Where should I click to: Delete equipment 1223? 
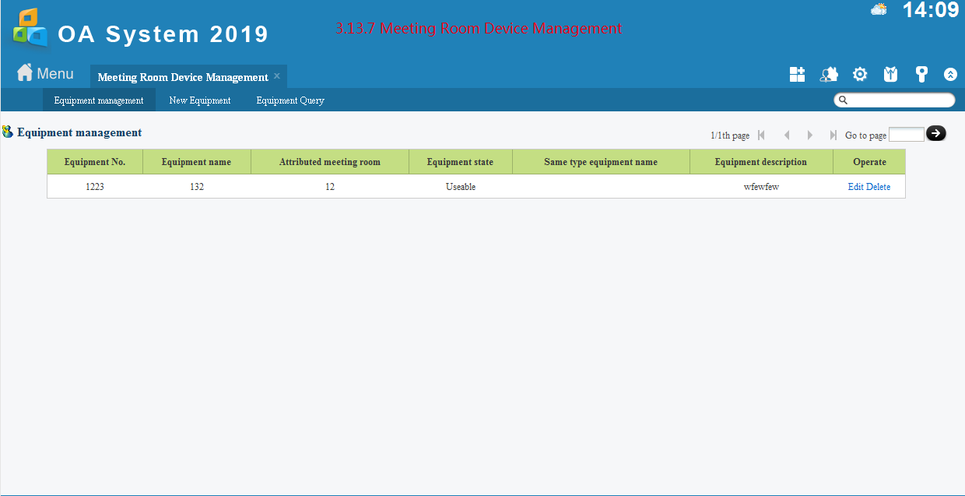point(879,187)
